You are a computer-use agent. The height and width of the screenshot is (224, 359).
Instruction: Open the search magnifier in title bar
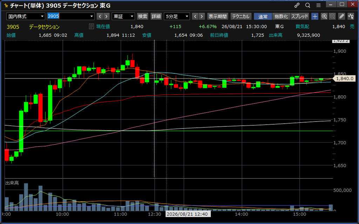coord(307,5)
